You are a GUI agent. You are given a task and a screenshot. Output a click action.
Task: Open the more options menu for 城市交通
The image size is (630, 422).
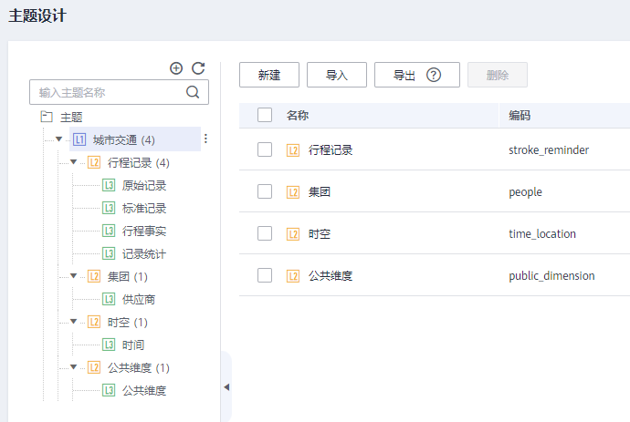pyautogui.click(x=205, y=139)
